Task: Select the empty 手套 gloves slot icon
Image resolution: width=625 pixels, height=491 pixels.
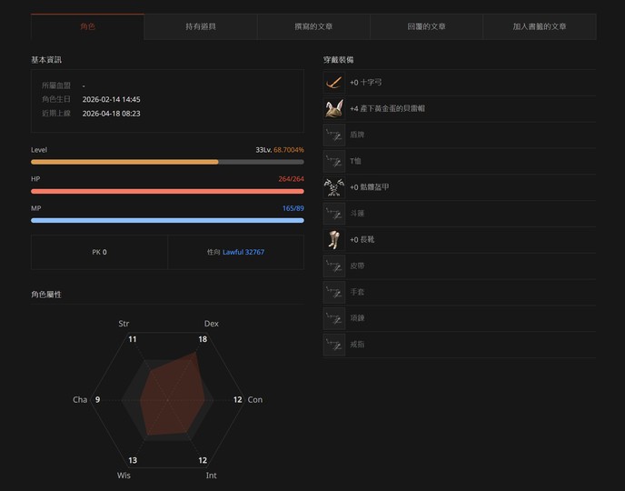Action: coord(333,293)
